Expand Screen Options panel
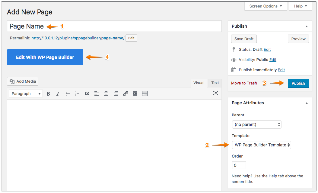The width and height of the screenshot is (318, 193). (x=266, y=6)
